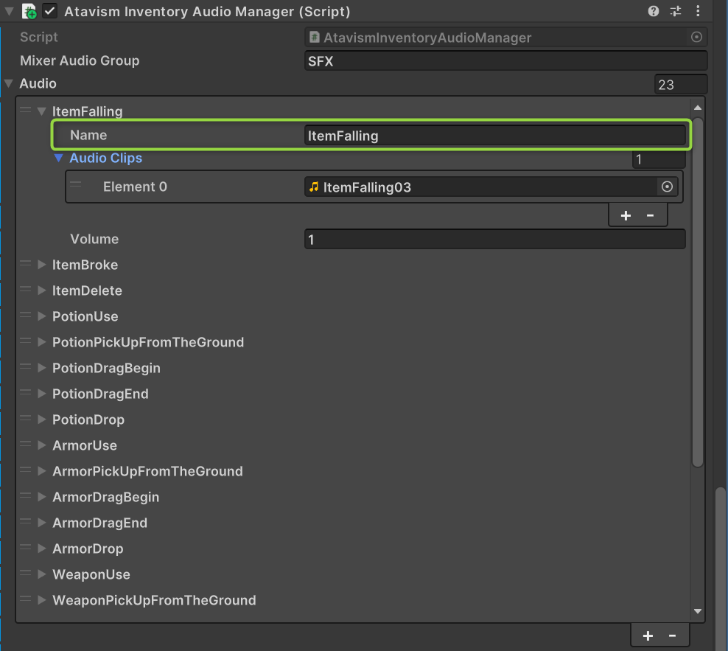Expand the ArmorDragBegin entry
The height and width of the screenshot is (651, 728).
coord(42,497)
